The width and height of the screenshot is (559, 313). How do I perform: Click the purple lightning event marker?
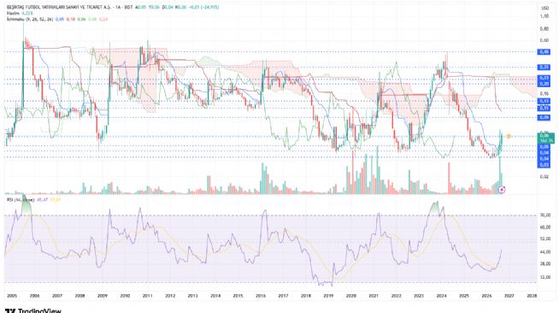(x=503, y=190)
